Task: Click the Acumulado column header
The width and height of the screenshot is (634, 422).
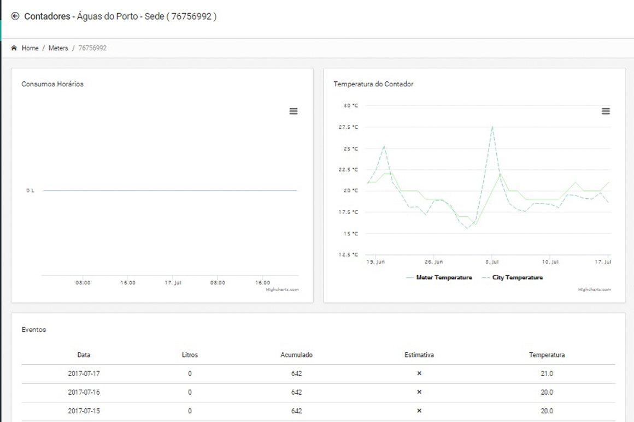Action: [296, 355]
